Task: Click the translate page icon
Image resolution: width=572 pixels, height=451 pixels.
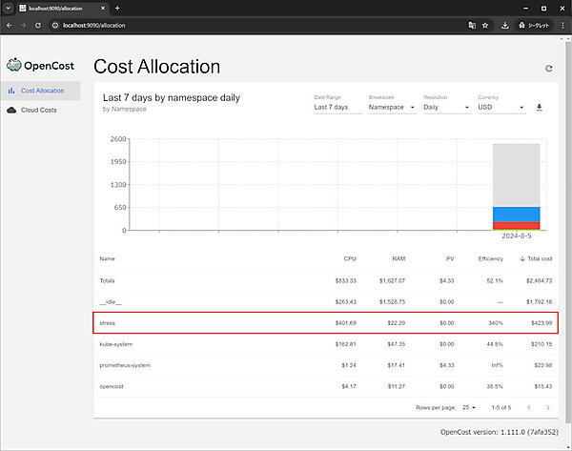Action: [x=470, y=25]
